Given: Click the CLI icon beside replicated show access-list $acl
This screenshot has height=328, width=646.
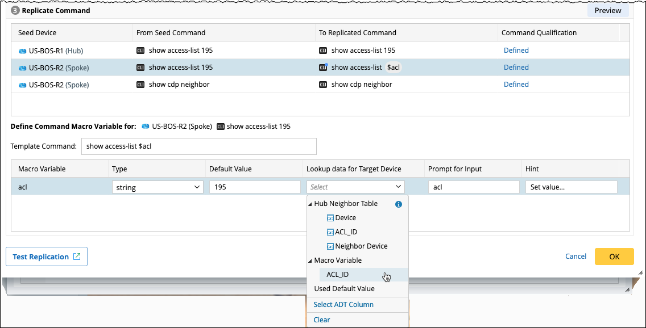Looking at the screenshot, I should tap(323, 68).
